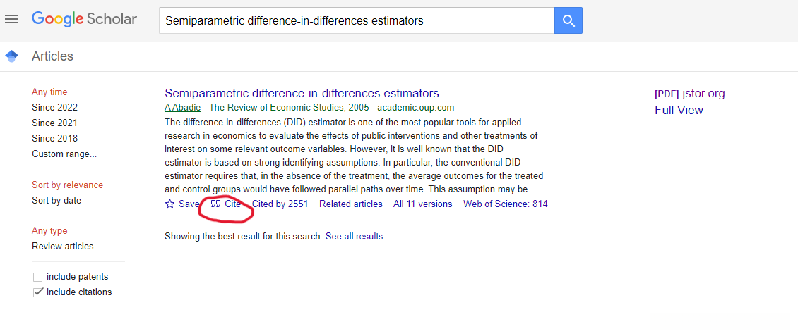Screen dimensions: 798x336
Task: Click the Google Scholar logo
Action: [x=84, y=20]
